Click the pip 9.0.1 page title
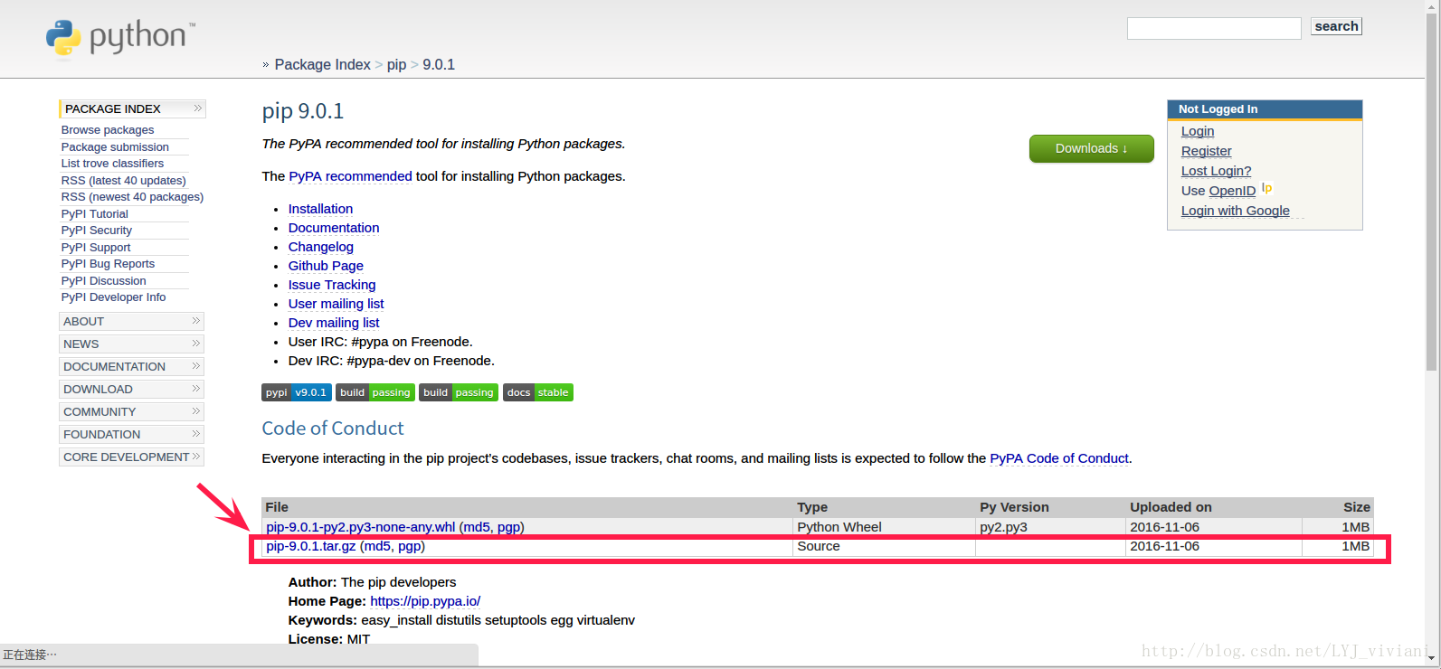The image size is (1441, 669). (x=303, y=111)
